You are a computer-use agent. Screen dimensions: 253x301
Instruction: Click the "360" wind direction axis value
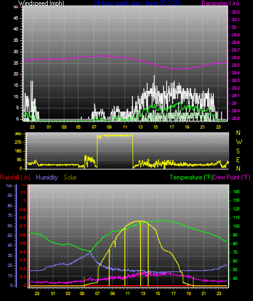point(18,134)
